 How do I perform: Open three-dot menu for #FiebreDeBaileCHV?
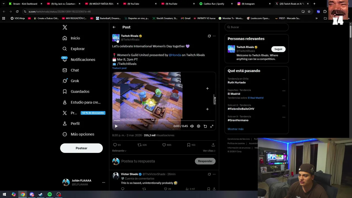click(x=284, y=106)
